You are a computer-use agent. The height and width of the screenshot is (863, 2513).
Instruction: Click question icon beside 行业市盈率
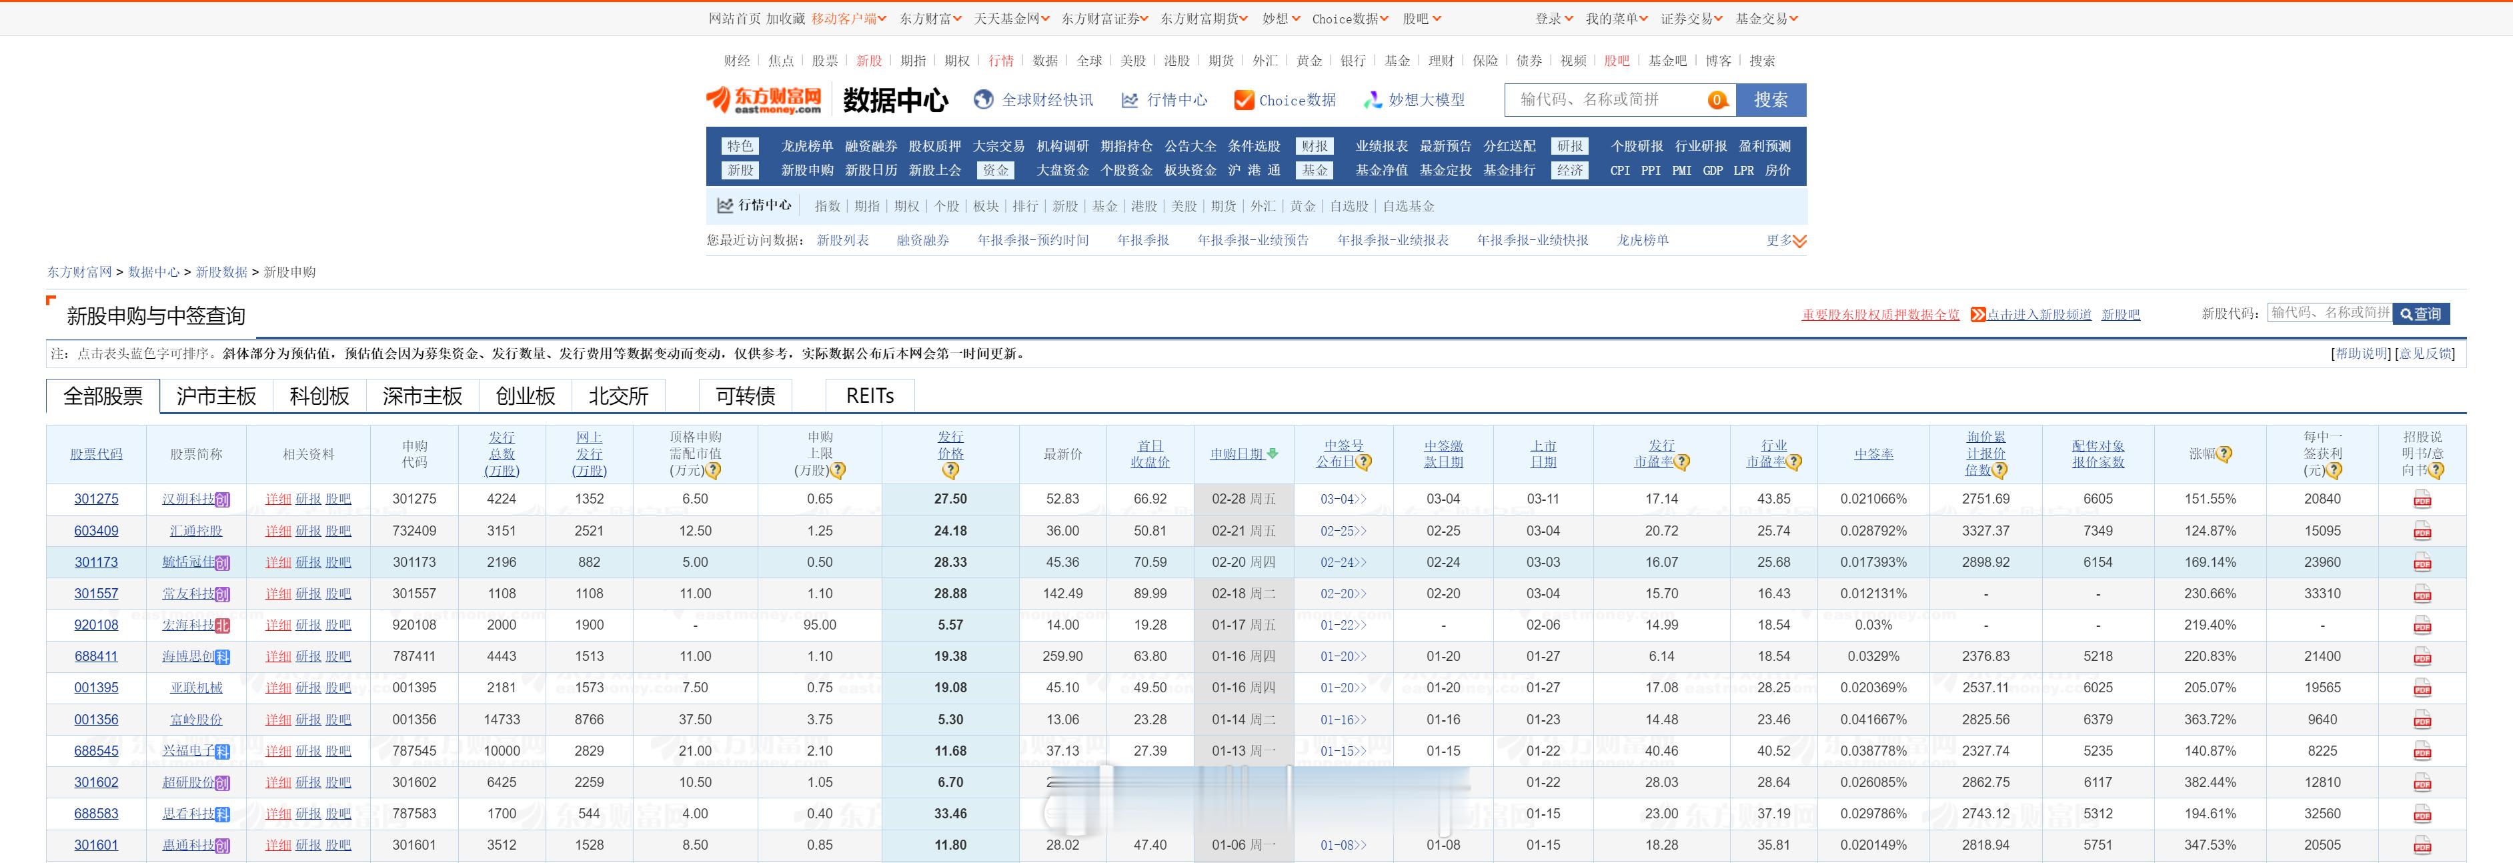click(x=1793, y=462)
